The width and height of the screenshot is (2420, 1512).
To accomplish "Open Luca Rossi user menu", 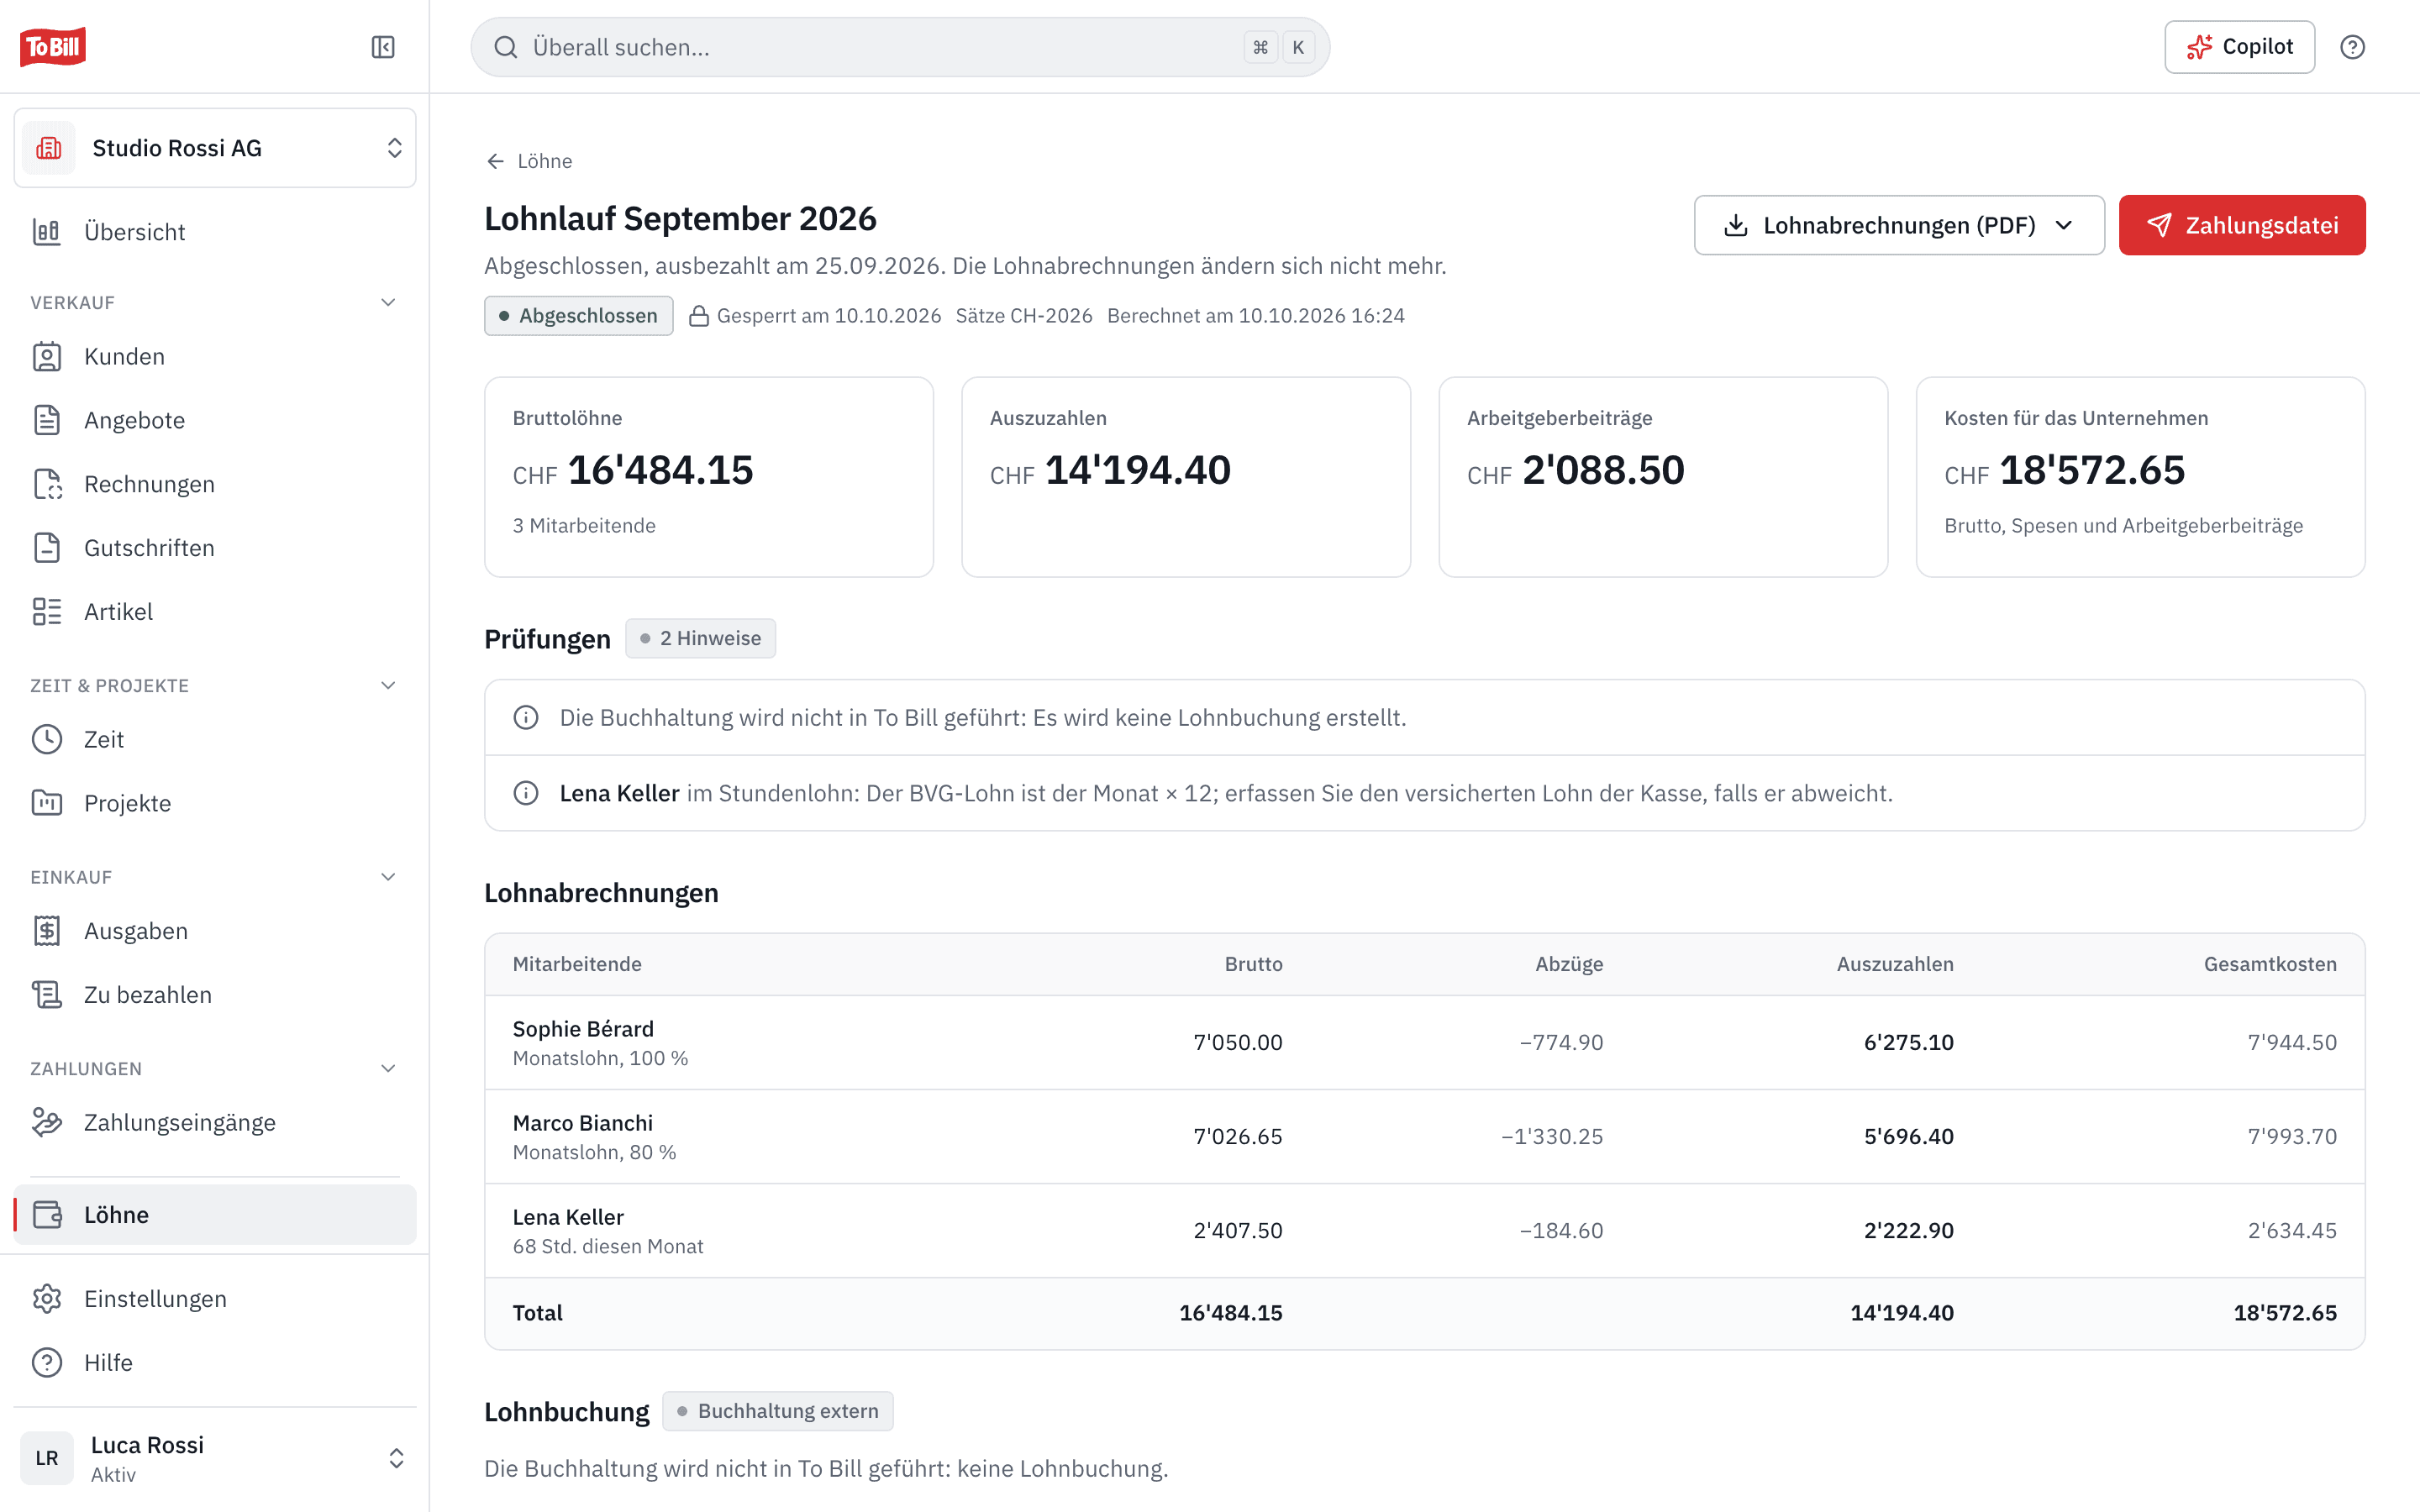I will pyautogui.click(x=215, y=1458).
